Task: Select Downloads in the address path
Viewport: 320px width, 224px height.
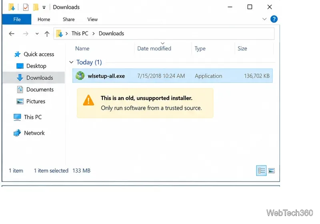Action: pyautogui.click(x=111, y=34)
